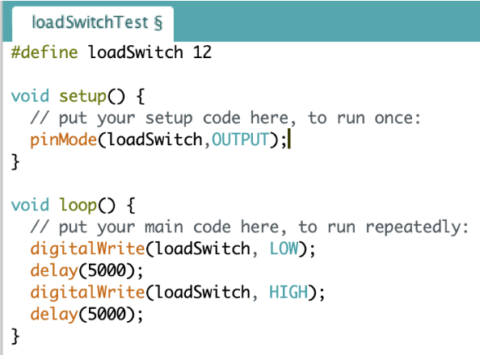
Task: Click the setup comment line text
Action: point(225,119)
